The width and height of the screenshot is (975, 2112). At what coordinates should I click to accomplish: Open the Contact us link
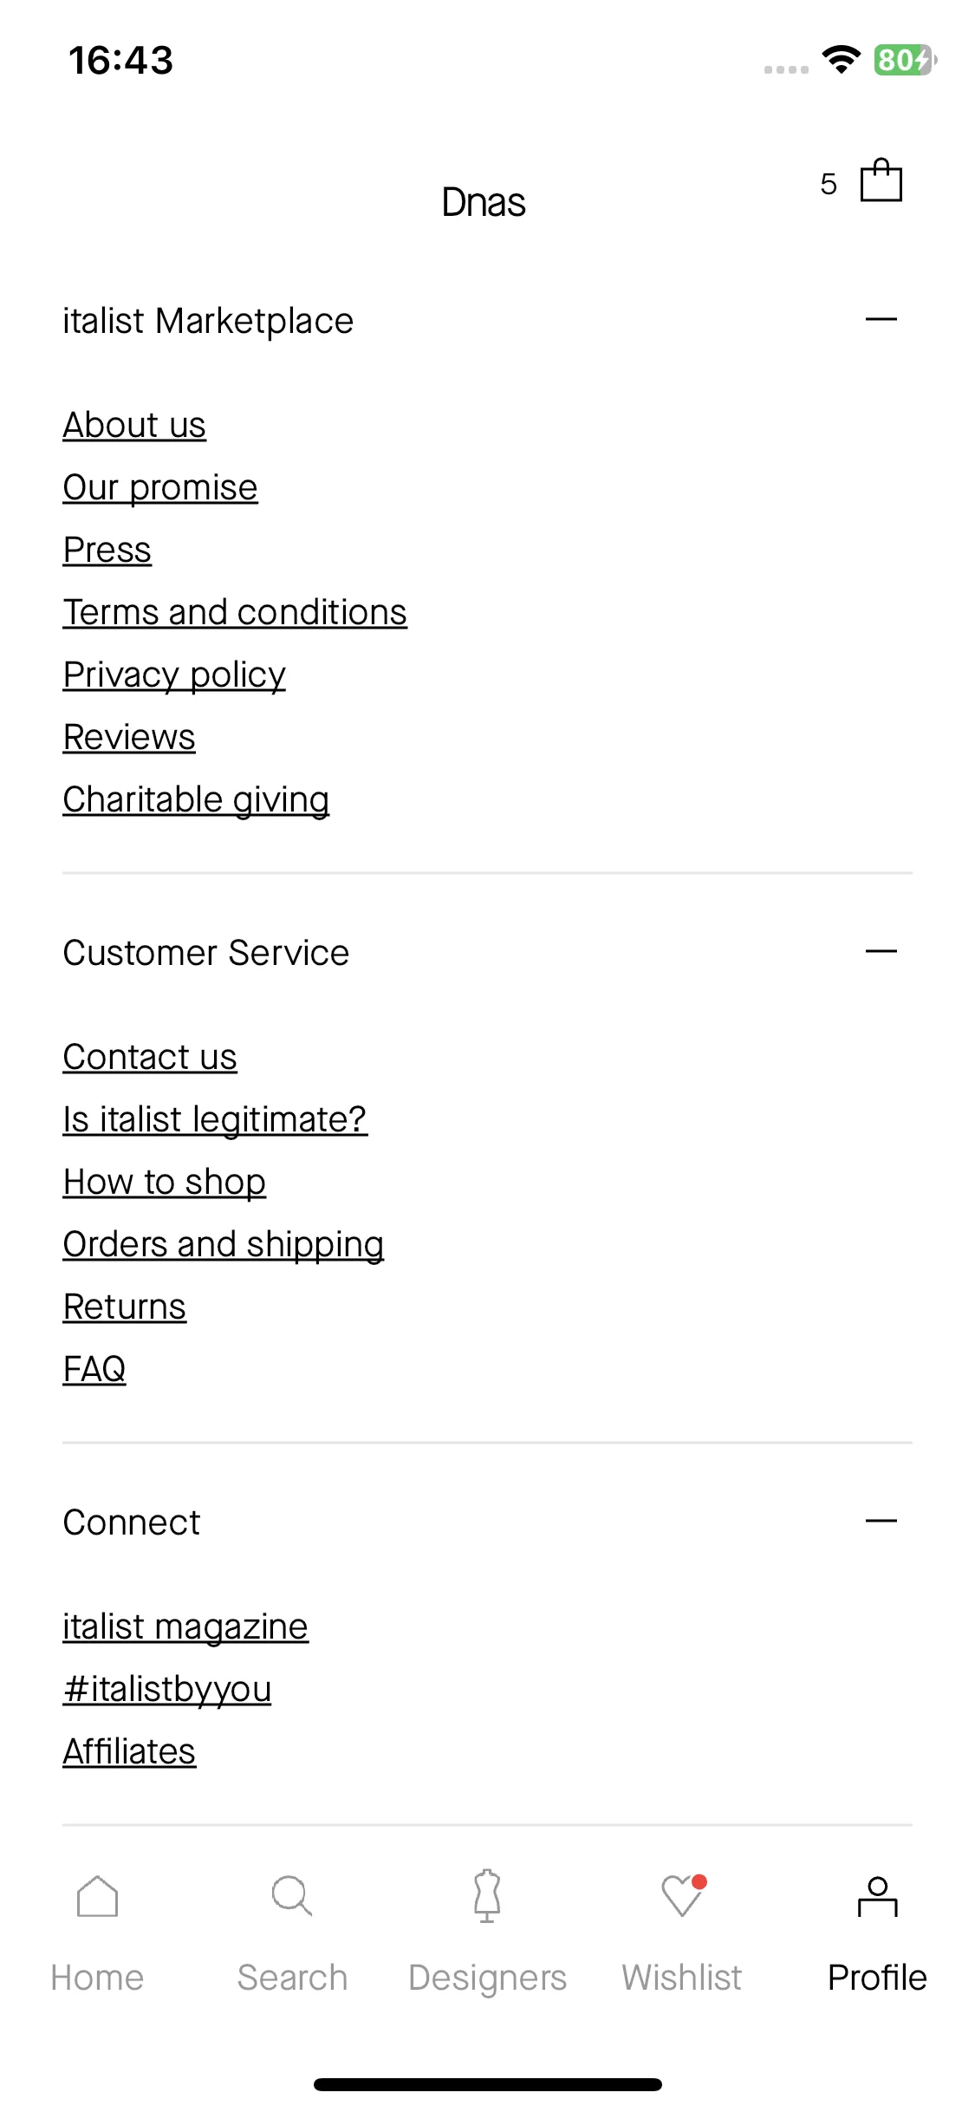click(x=150, y=1057)
